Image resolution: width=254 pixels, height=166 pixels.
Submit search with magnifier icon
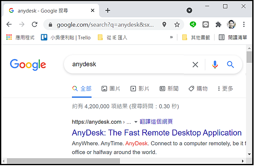[230, 64]
